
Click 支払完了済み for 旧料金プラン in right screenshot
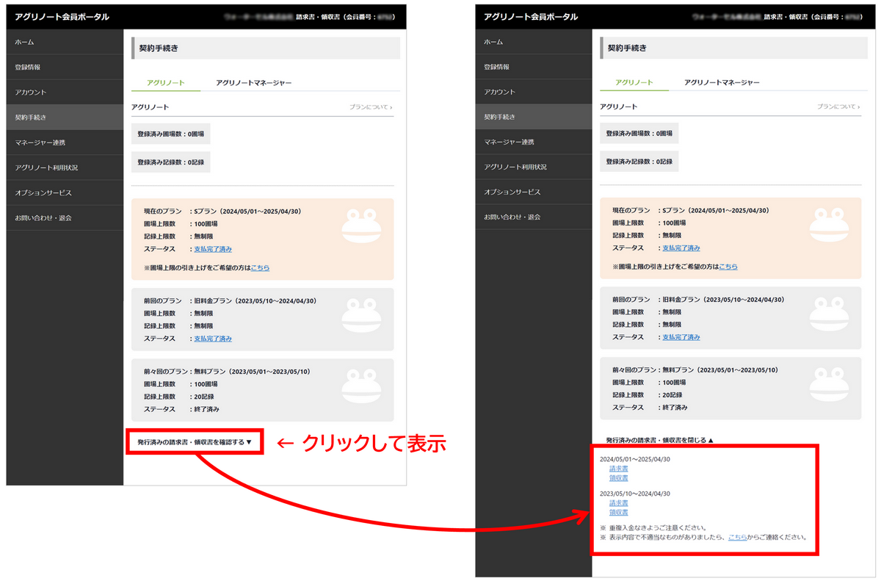click(x=681, y=337)
